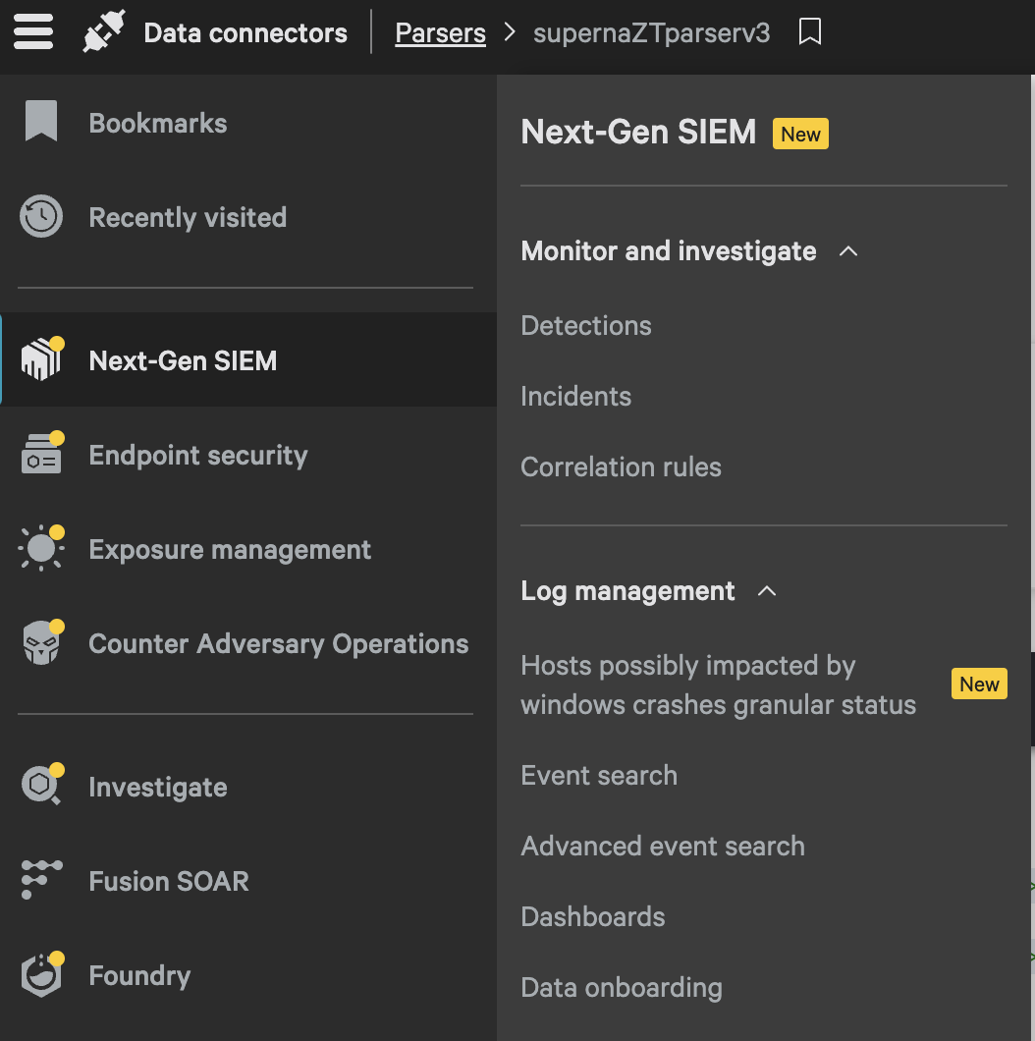Open the Exposure management module
The image size is (1035, 1041).
230,549
